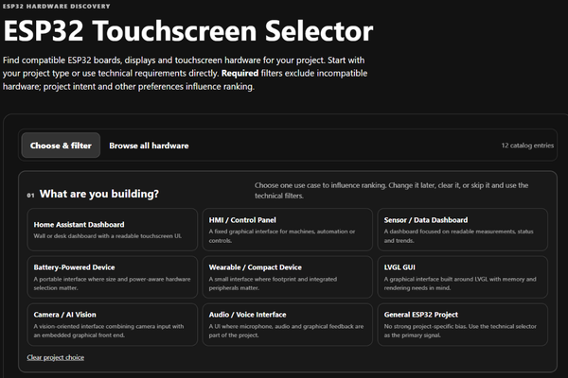Image resolution: width=568 pixels, height=378 pixels.
Task: Select the Battery-Powered Device option
Action: 113,277
